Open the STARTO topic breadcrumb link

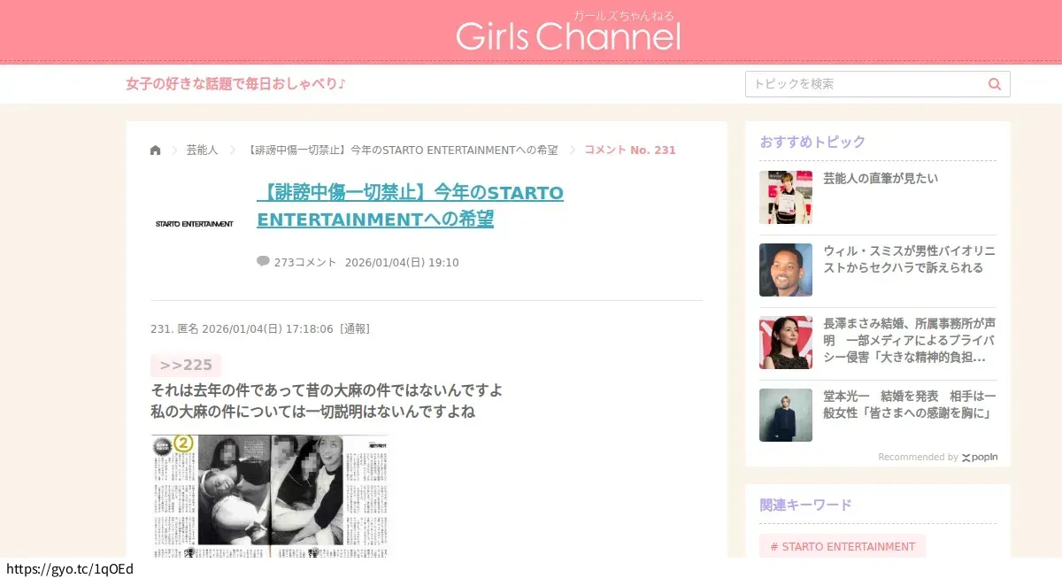click(403, 150)
